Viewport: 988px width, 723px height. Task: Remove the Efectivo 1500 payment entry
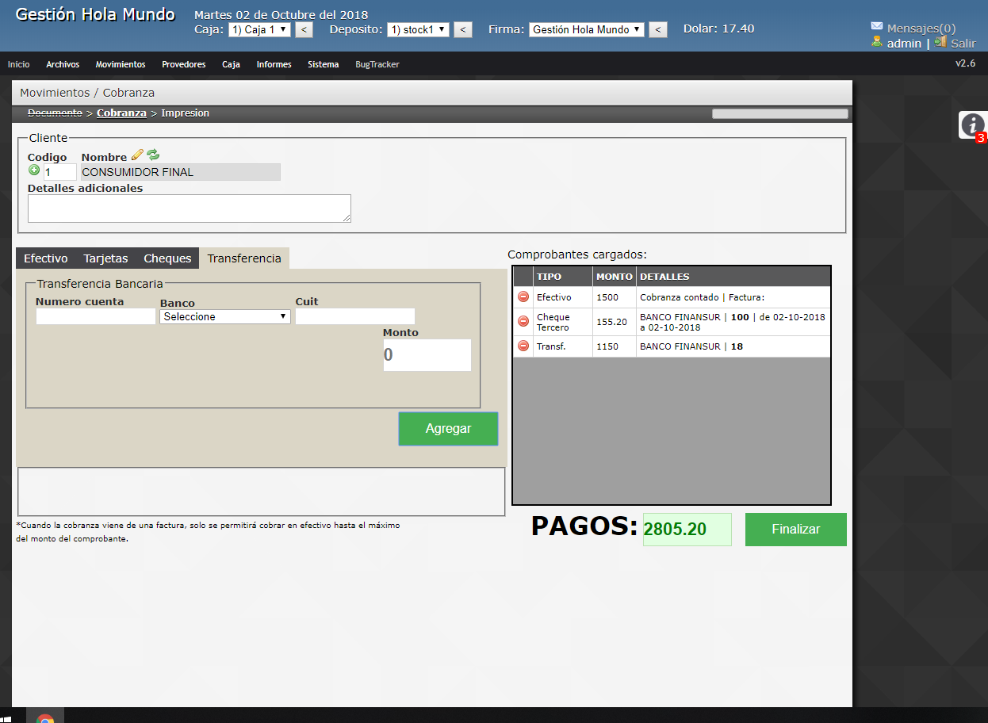pyautogui.click(x=521, y=297)
